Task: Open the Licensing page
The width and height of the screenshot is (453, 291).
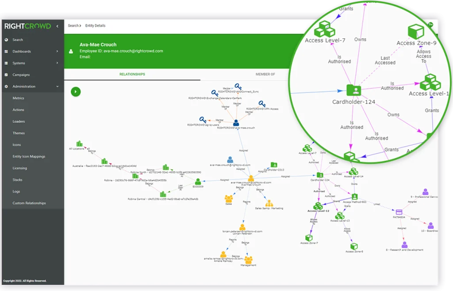Action: [x=20, y=168]
